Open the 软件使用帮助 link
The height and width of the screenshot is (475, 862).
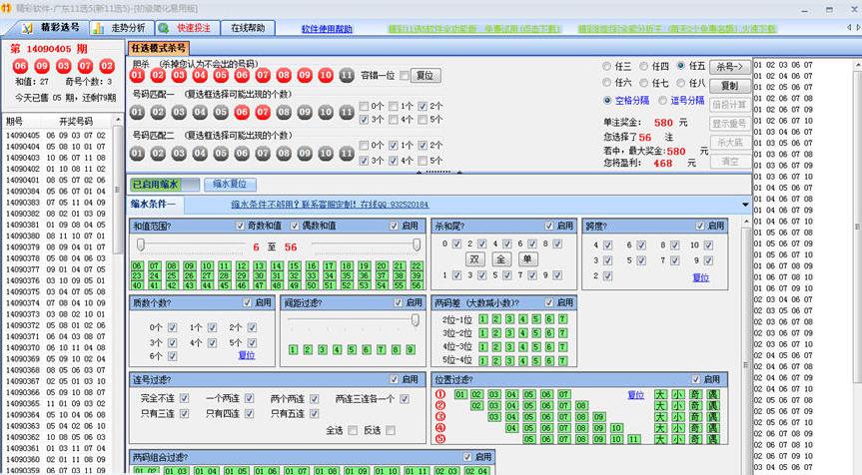tap(327, 29)
